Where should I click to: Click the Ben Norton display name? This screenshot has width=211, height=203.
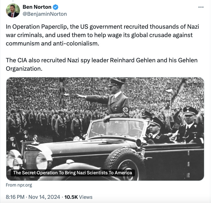click(x=37, y=7)
